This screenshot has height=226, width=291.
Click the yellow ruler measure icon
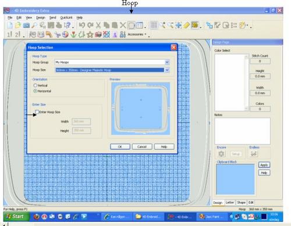(186, 25)
